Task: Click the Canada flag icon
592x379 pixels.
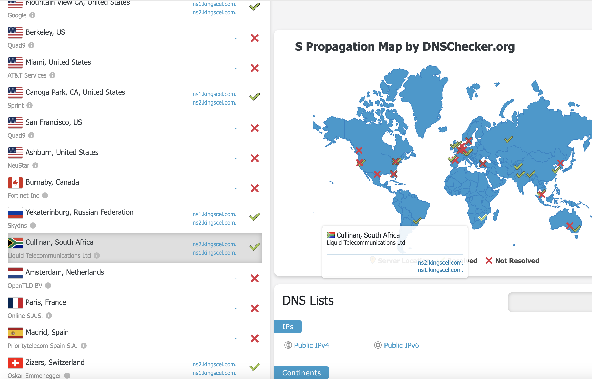Action: (x=15, y=183)
